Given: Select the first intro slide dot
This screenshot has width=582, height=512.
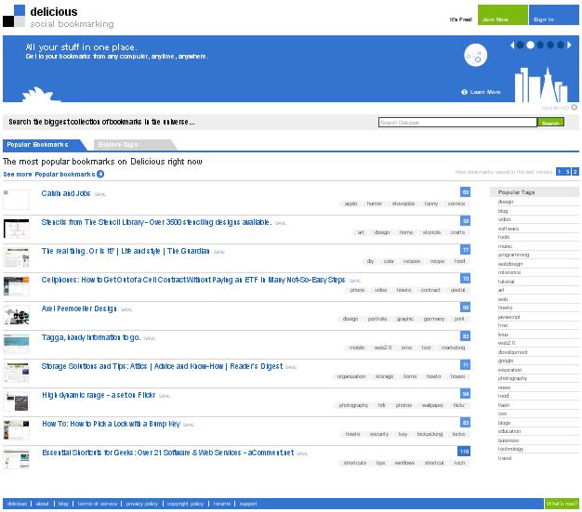Looking at the screenshot, I should pyautogui.click(x=521, y=46).
